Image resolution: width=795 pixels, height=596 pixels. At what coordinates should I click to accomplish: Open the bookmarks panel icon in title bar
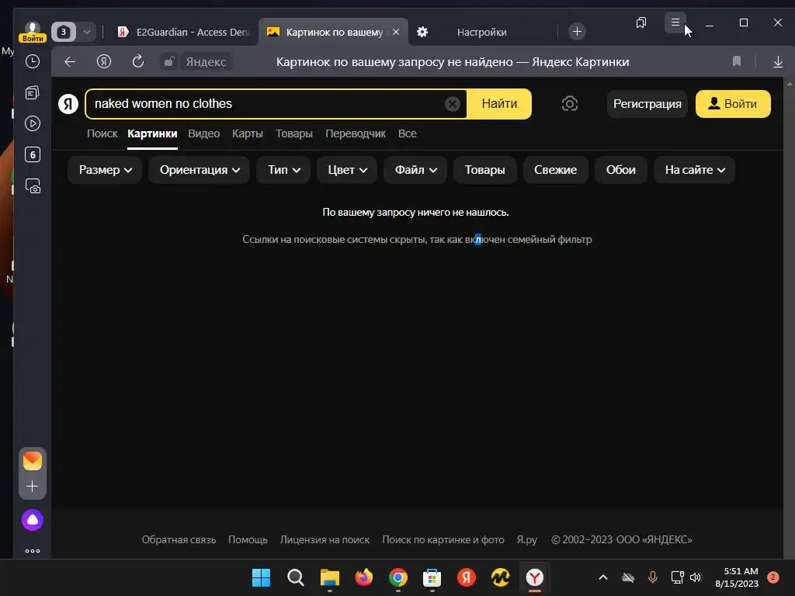pyautogui.click(x=641, y=23)
